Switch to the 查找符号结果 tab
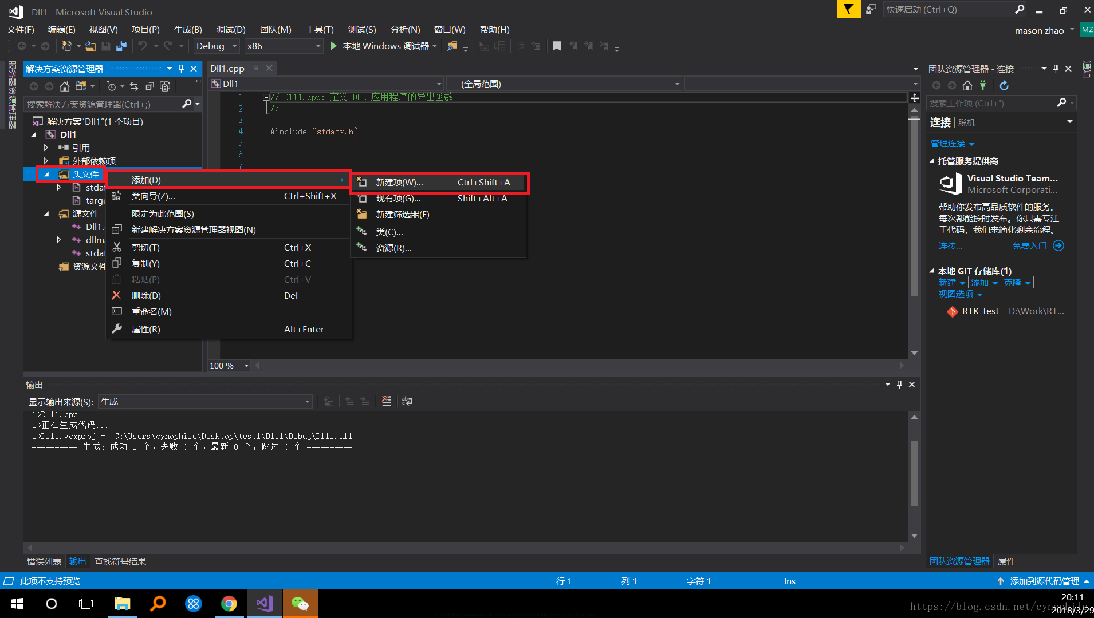 click(120, 561)
